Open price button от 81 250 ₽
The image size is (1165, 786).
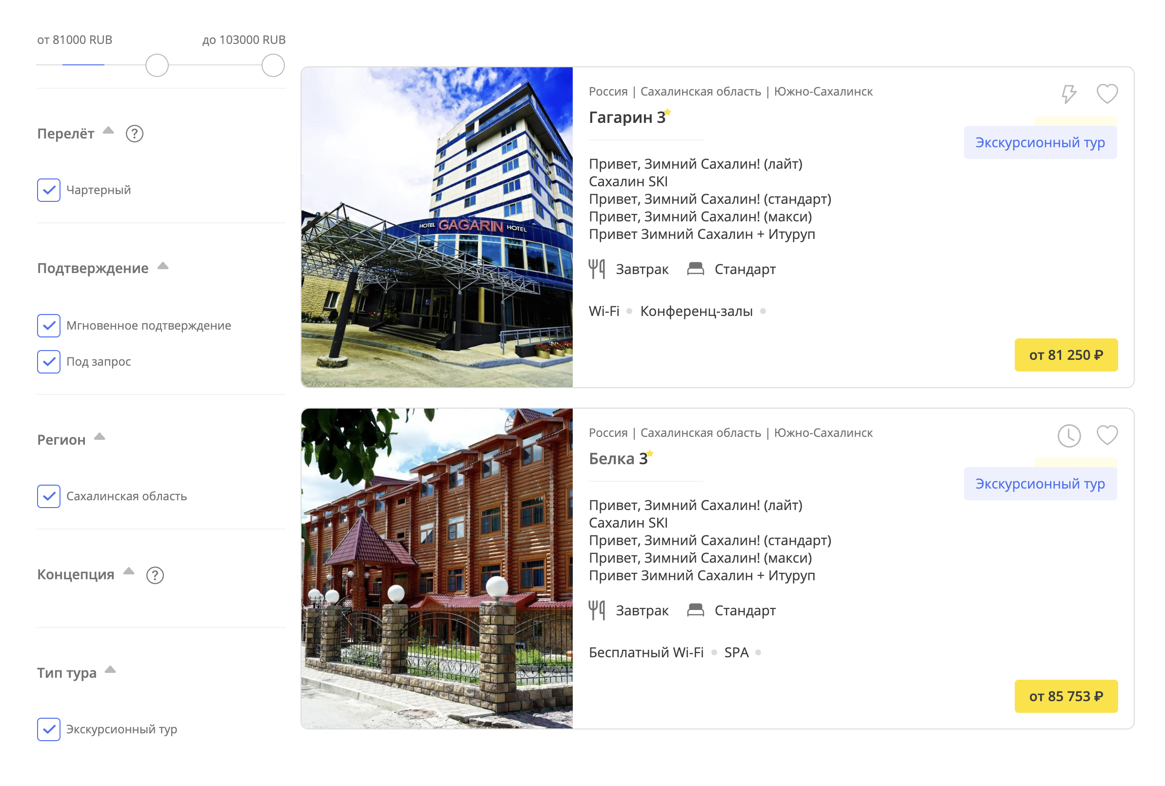coord(1066,355)
